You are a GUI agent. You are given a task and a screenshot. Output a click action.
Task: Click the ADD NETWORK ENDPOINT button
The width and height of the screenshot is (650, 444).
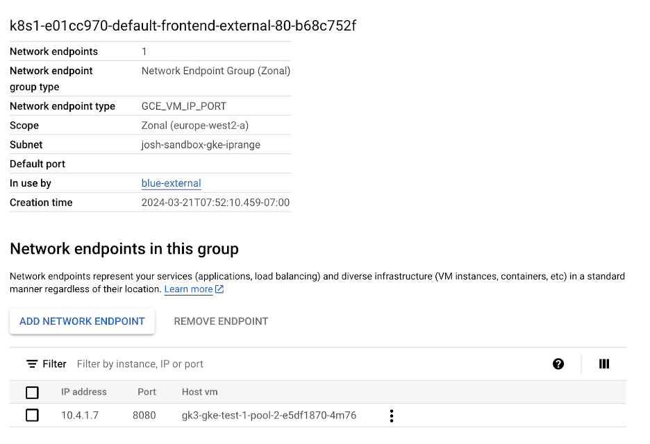click(82, 321)
